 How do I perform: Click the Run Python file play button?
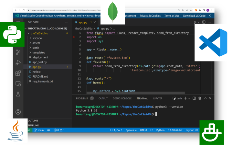195,22
